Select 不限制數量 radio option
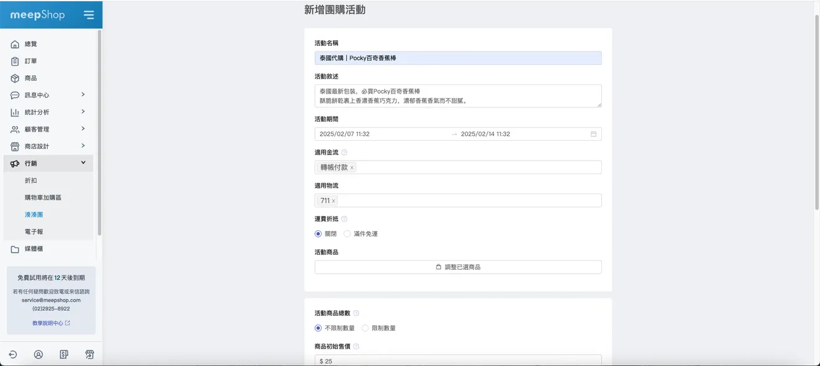 click(x=318, y=328)
